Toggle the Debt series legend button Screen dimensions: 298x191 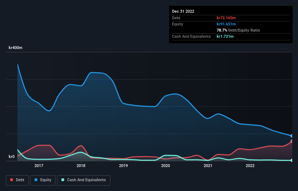pyautogui.click(x=17, y=180)
